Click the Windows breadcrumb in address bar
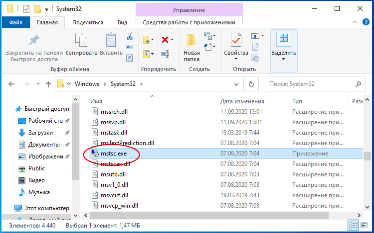Screen dimensions: 374x233 click(x=87, y=84)
